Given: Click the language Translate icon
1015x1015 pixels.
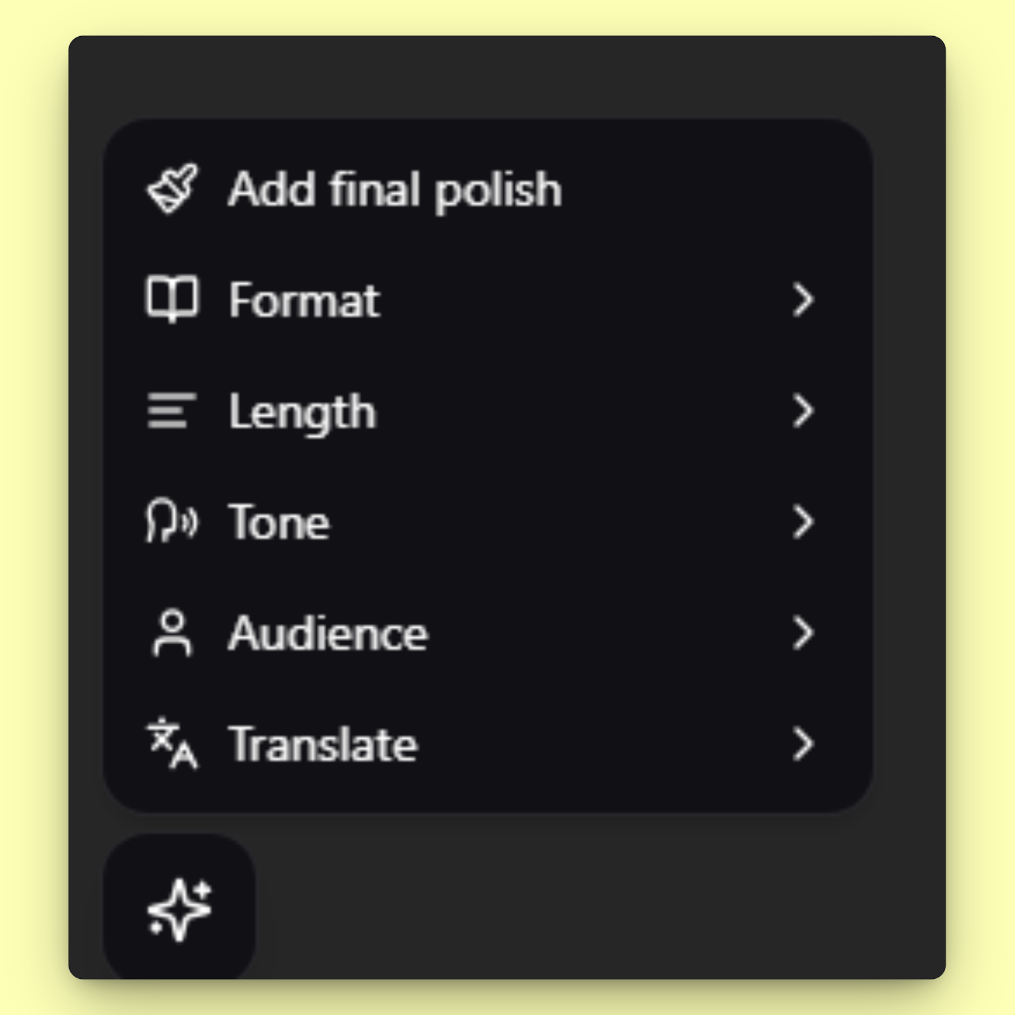Looking at the screenshot, I should click(172, 743).
